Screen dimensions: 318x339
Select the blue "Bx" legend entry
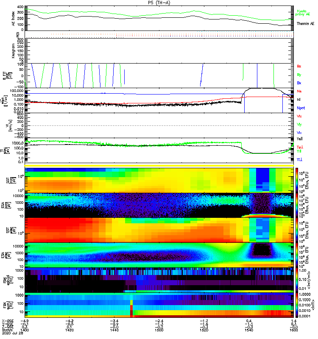(x=299, y=83)
